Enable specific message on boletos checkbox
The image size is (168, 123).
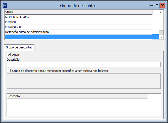9,71
